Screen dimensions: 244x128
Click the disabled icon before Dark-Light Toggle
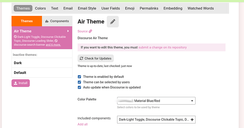pyautogui.click(x=15, y=37)
